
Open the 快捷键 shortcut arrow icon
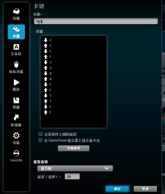coord(16,118)
